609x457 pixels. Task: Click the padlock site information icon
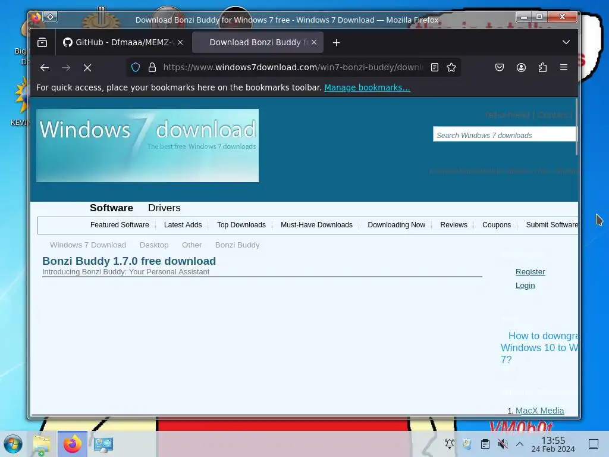pos(152,68)
